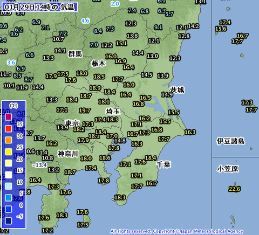Viewport: 259px width, 235px height.
Task: Click the 12.2 temperature reading
Action: click(107, 45)
